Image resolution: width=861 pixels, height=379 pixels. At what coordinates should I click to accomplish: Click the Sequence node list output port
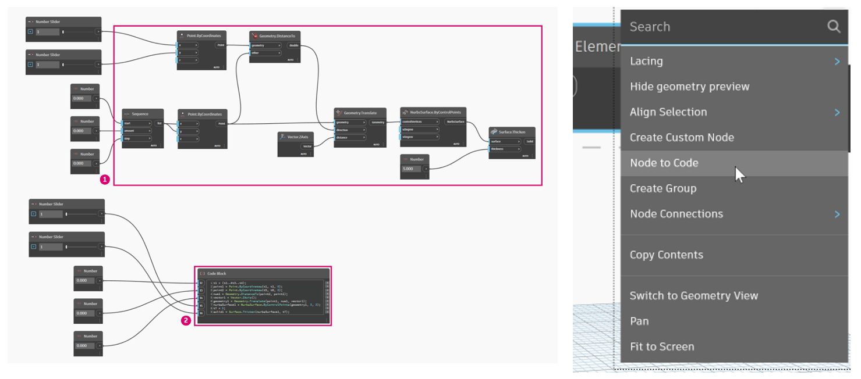click(160, 123)
